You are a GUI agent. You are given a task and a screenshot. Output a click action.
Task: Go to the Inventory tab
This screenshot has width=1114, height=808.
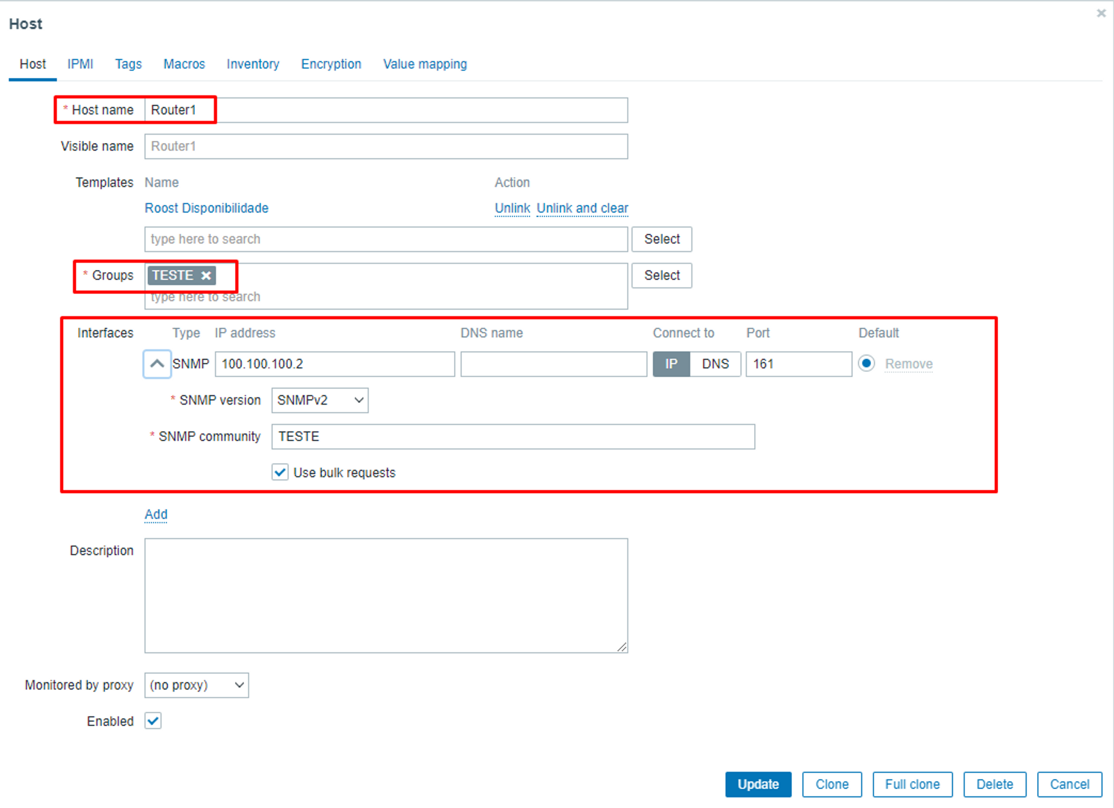tap(253, 64)
